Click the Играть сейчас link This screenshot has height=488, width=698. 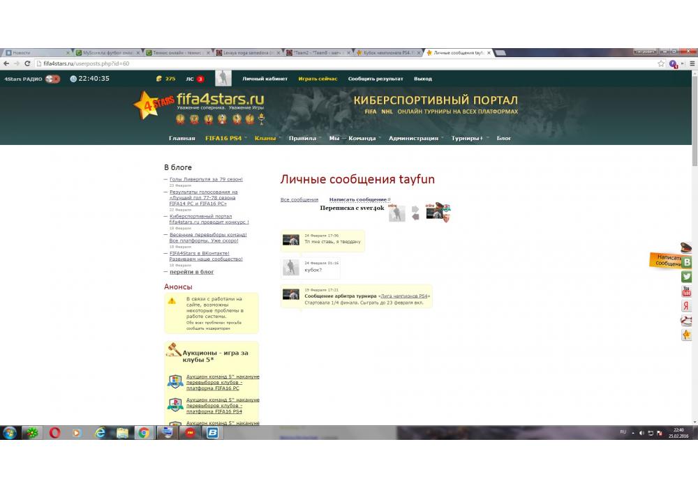(x=318, y=79)
